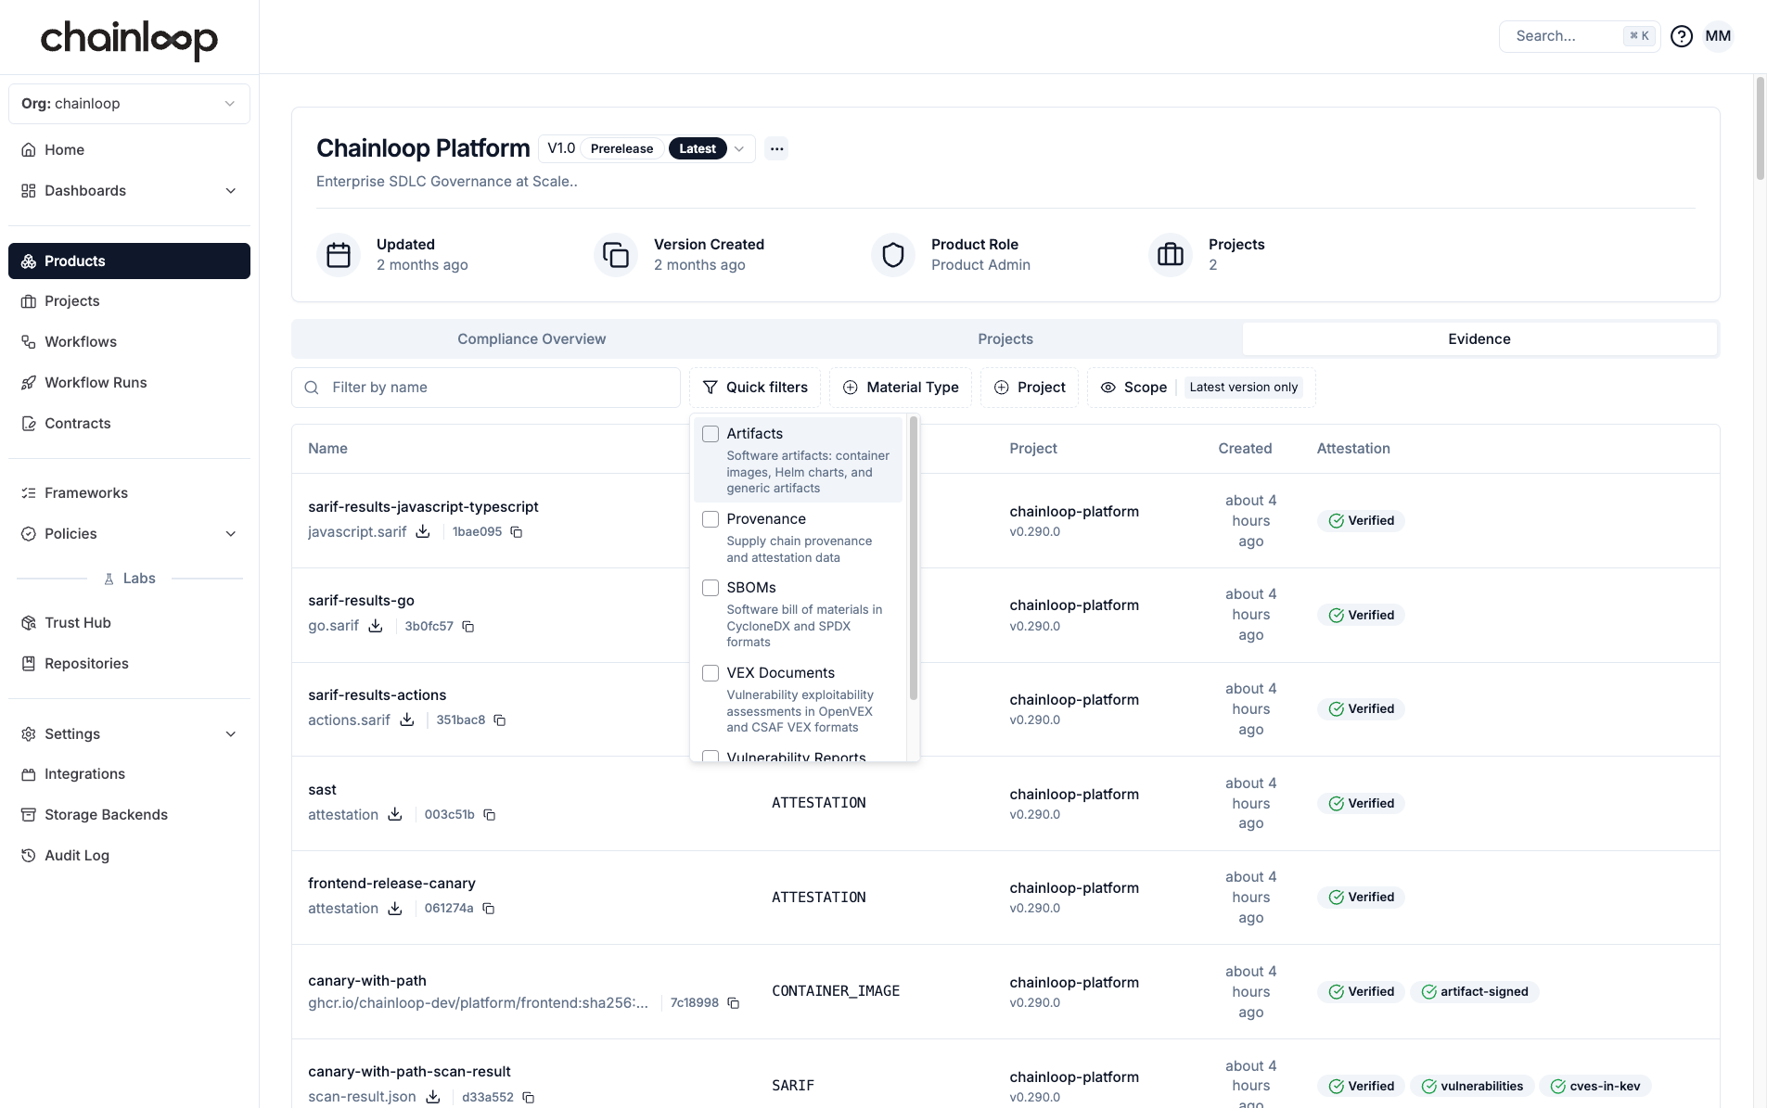Open the Project filter
Viewport: 1767px width, 1108px height.
pyautogui.click(x=1030, y=388)
